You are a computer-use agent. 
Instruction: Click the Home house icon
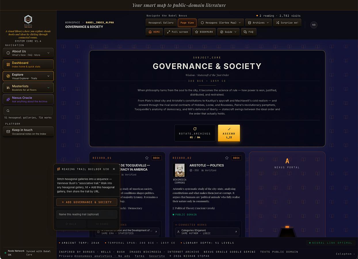coord(150,32)
